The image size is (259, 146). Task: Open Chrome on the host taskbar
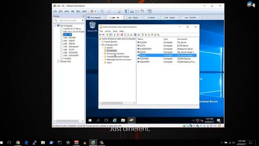point(18,142)
